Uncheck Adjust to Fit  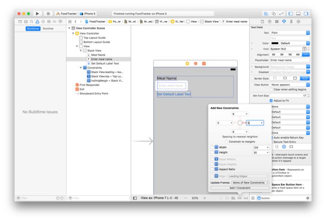click(271, 100)
